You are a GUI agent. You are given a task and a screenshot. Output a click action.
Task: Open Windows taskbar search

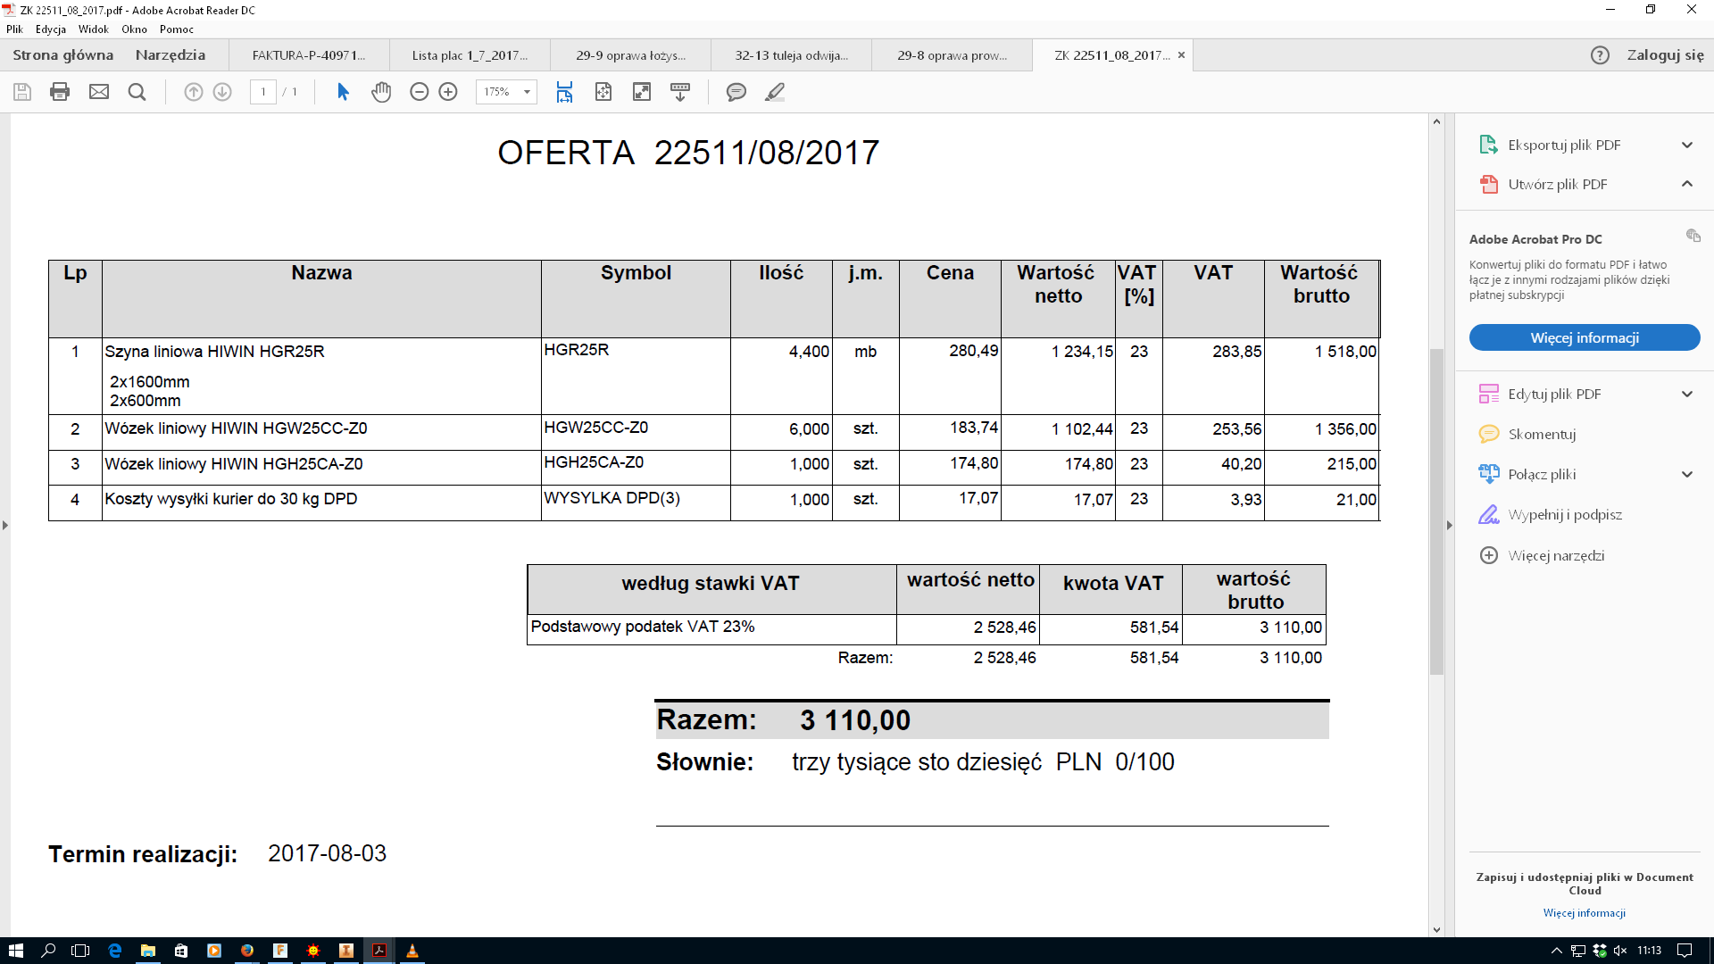point(48,951)
